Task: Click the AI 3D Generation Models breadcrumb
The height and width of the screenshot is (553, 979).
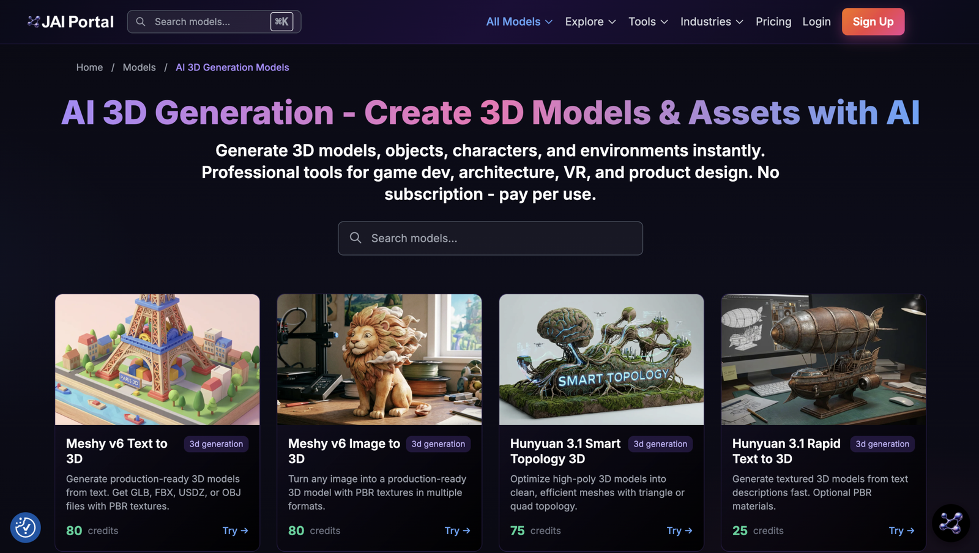Action: 233,67
